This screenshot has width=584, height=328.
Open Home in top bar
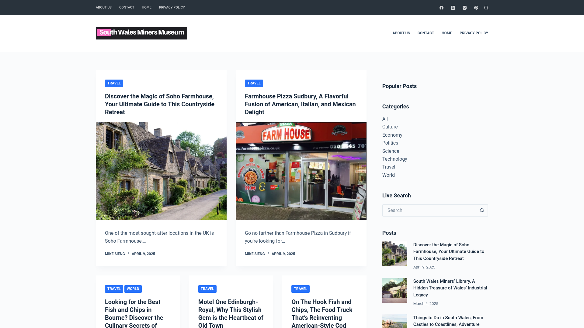[147, 7]
